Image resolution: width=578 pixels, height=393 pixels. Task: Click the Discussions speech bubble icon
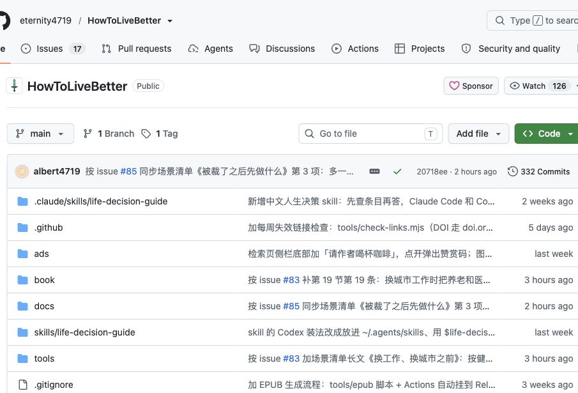click(254, 49)
